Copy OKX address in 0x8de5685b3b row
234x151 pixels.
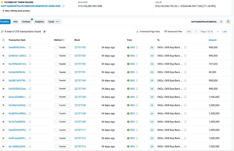coord(137,72)
